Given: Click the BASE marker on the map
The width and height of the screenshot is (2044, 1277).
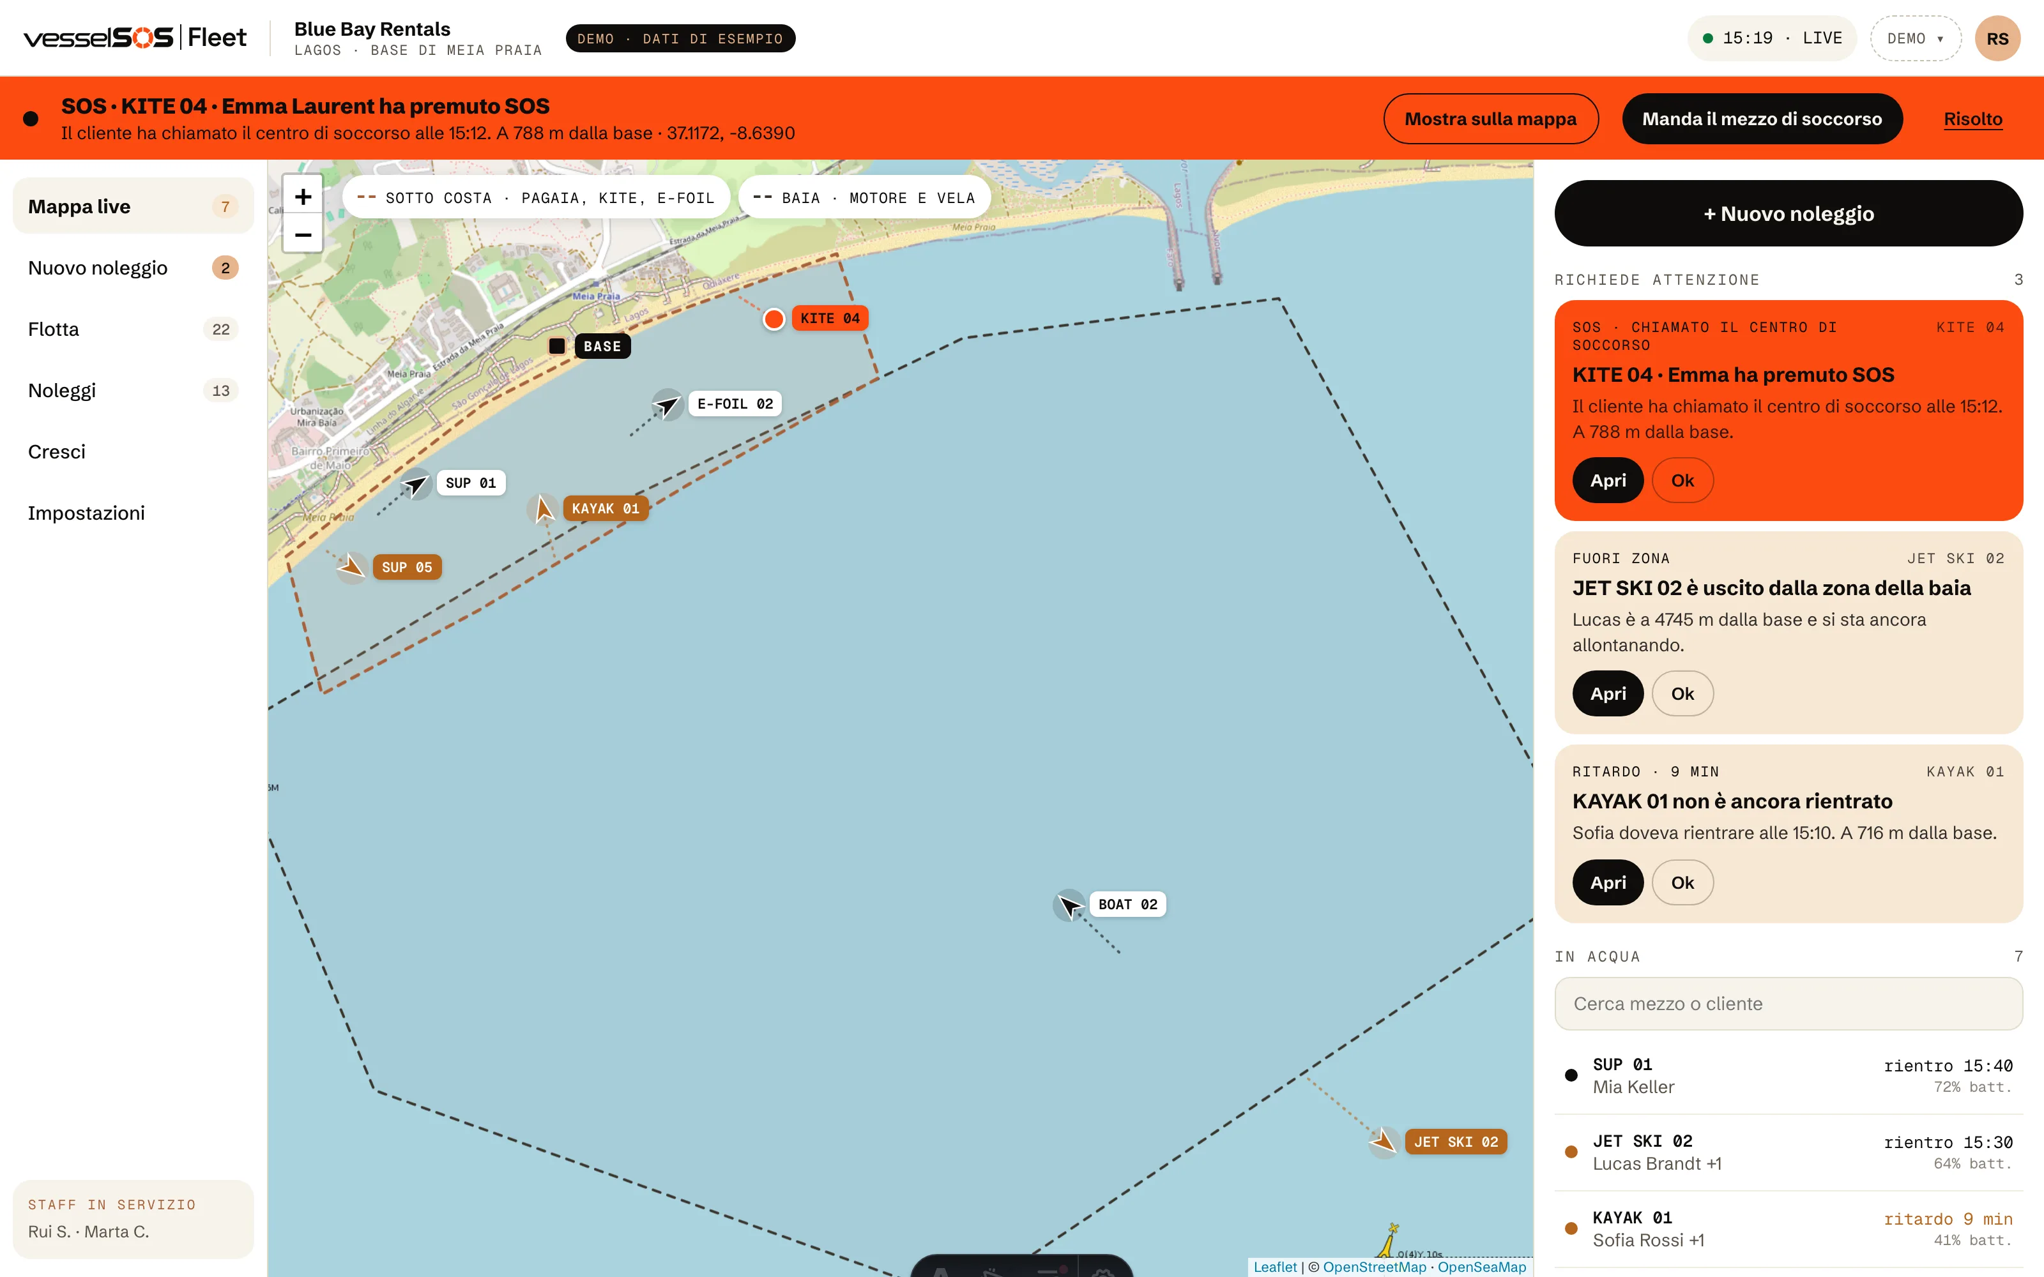Looking at the screenshot, I should coord(556,346).
